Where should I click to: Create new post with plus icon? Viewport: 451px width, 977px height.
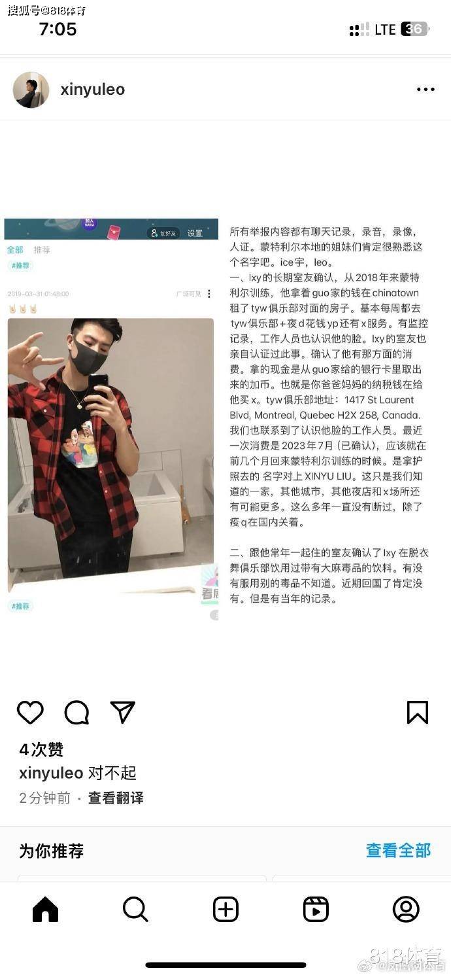click(x=225, y=910)
